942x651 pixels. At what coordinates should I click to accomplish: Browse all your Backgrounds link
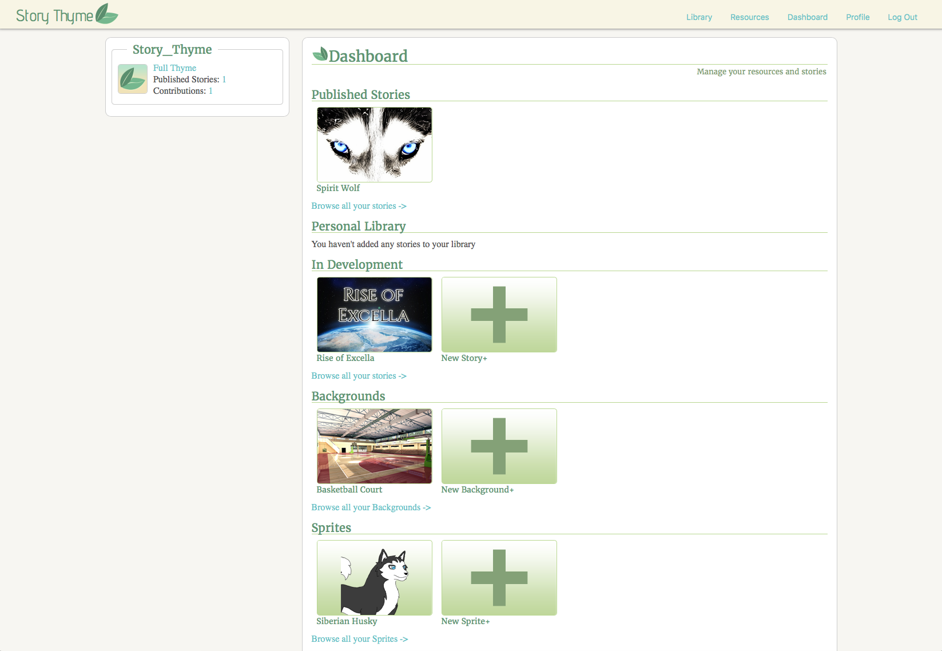(x=371, y=507)
